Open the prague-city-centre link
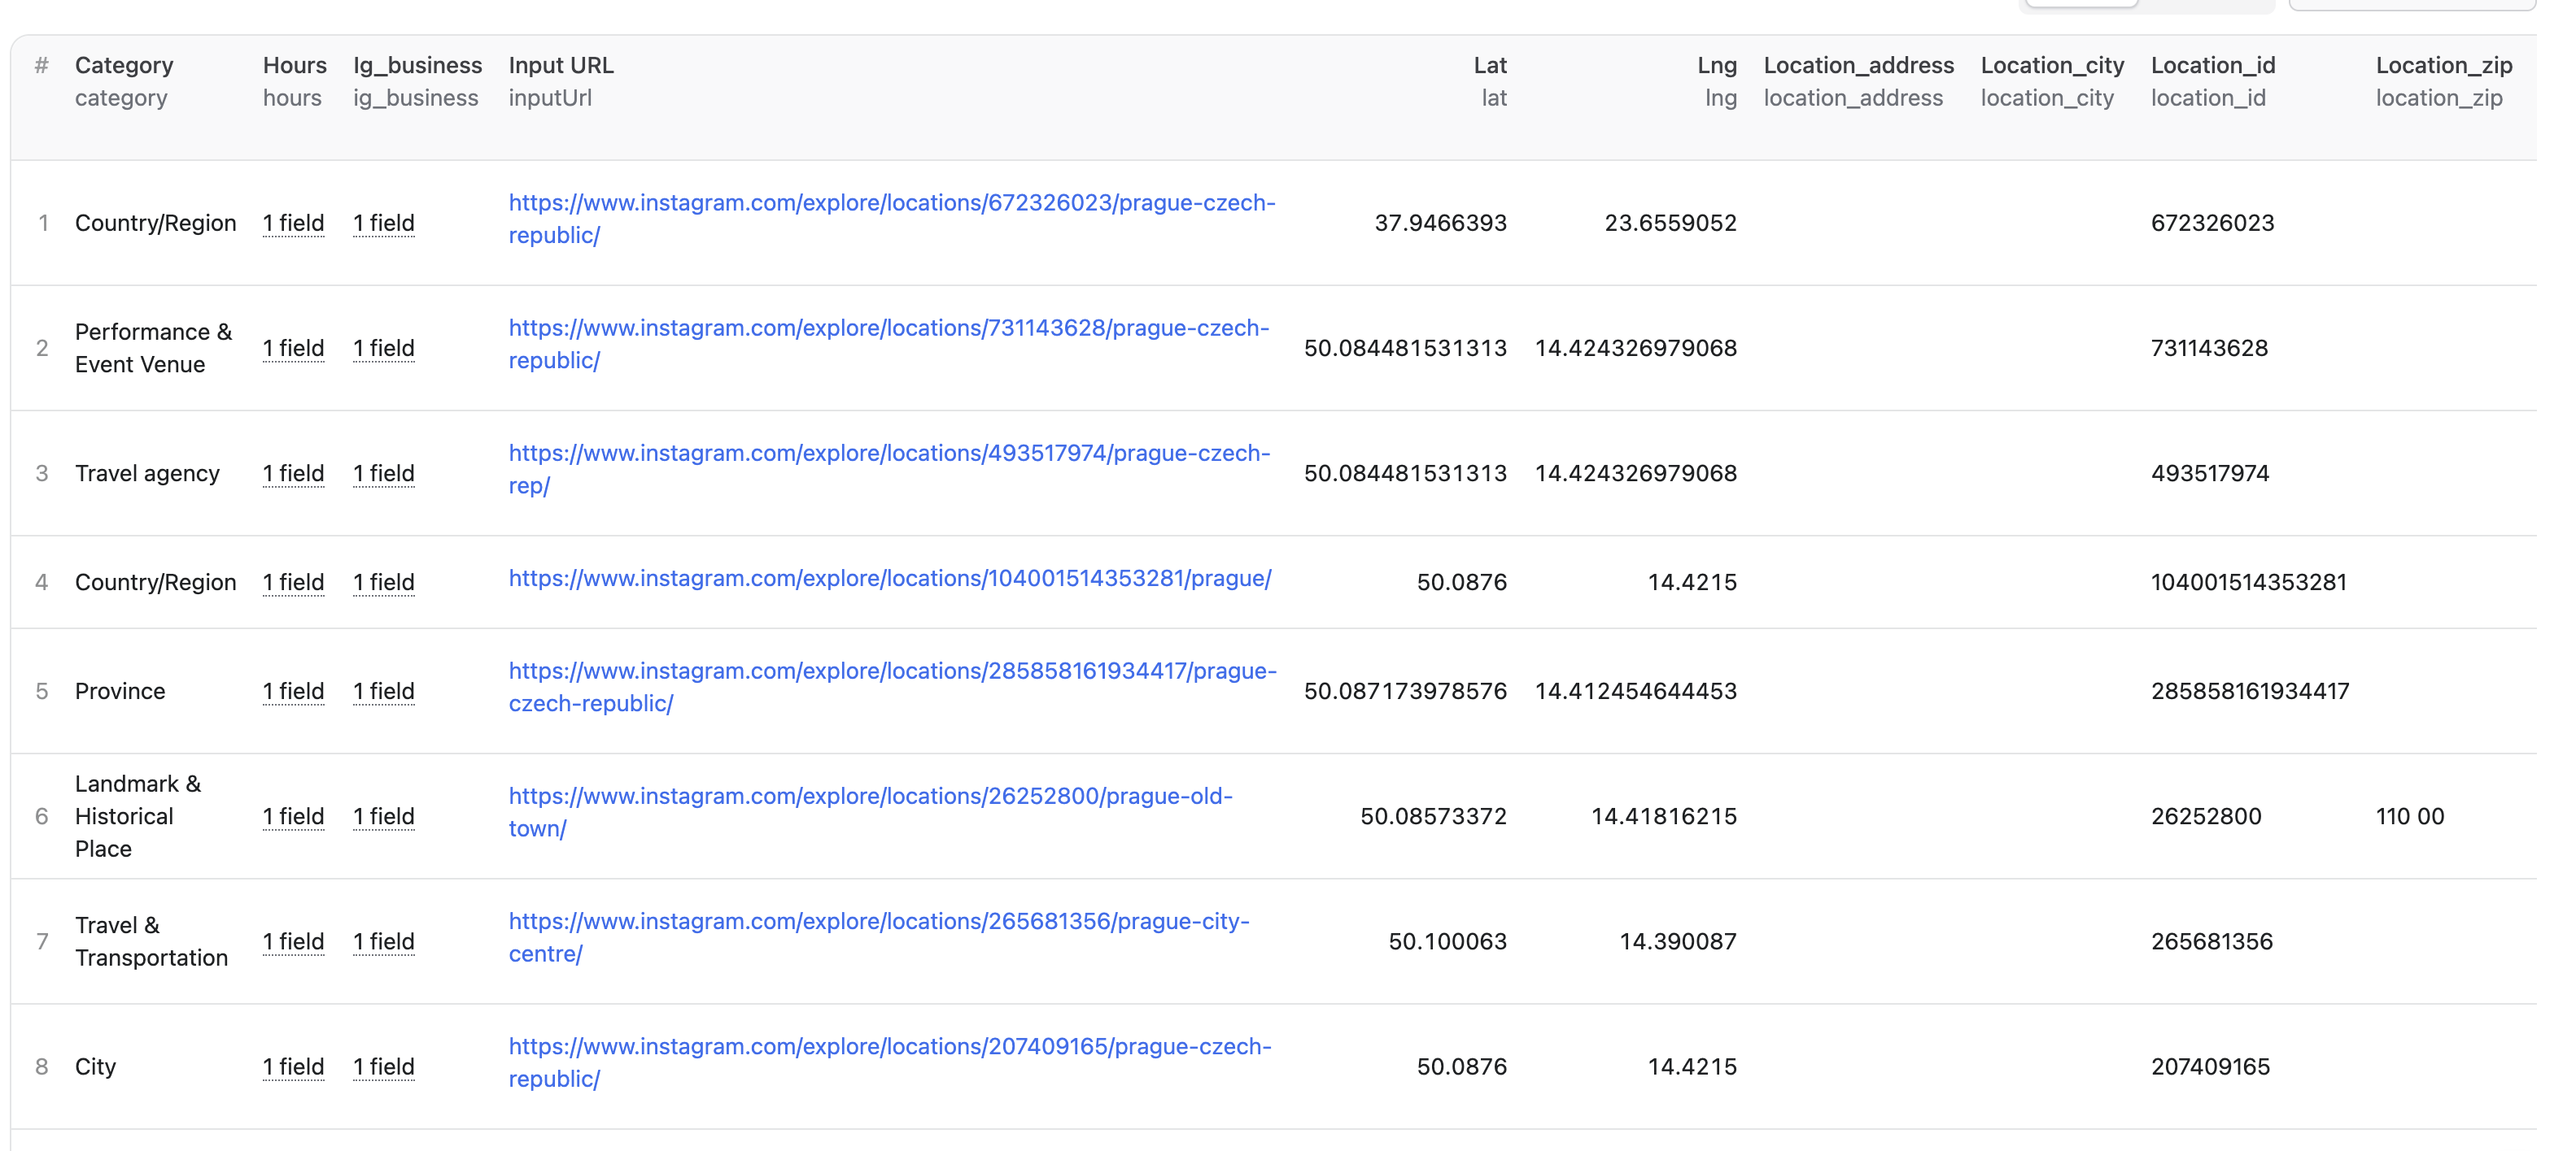The width and height of the screenshot is (2576, 1151). (878, 921)
